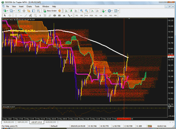Switch chart to bar chart style
Viewport: 176px width, 129px height.
click(66, 11)
